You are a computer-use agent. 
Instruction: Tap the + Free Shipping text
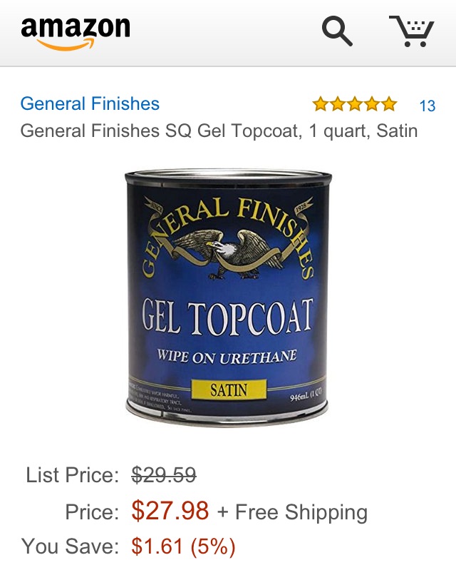[292, 512]
